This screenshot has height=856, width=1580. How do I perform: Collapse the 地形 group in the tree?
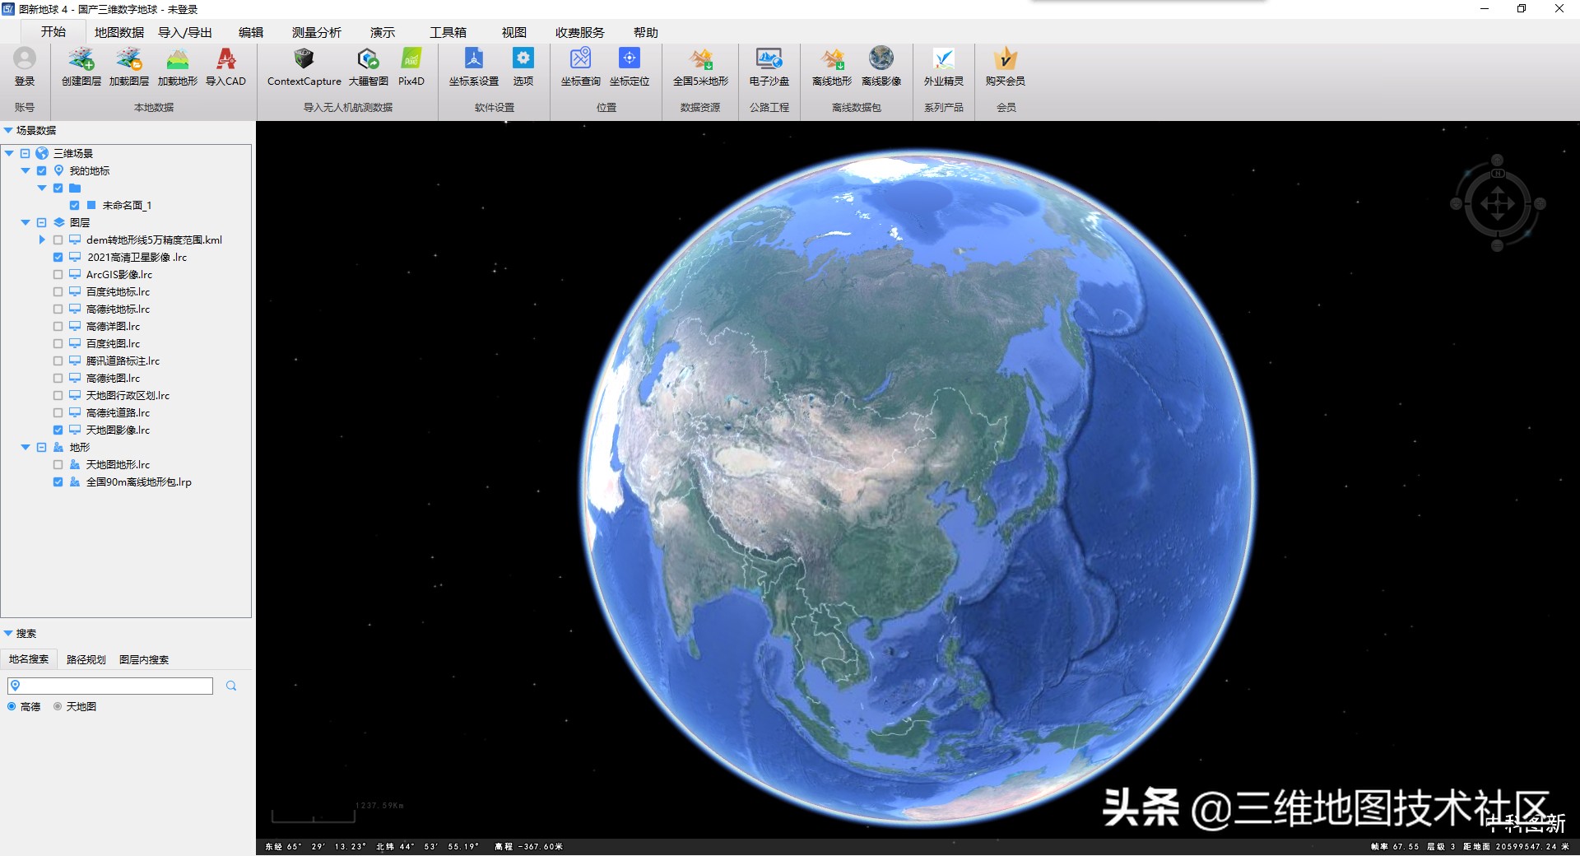pyautogui.click(x=25, y=447)
